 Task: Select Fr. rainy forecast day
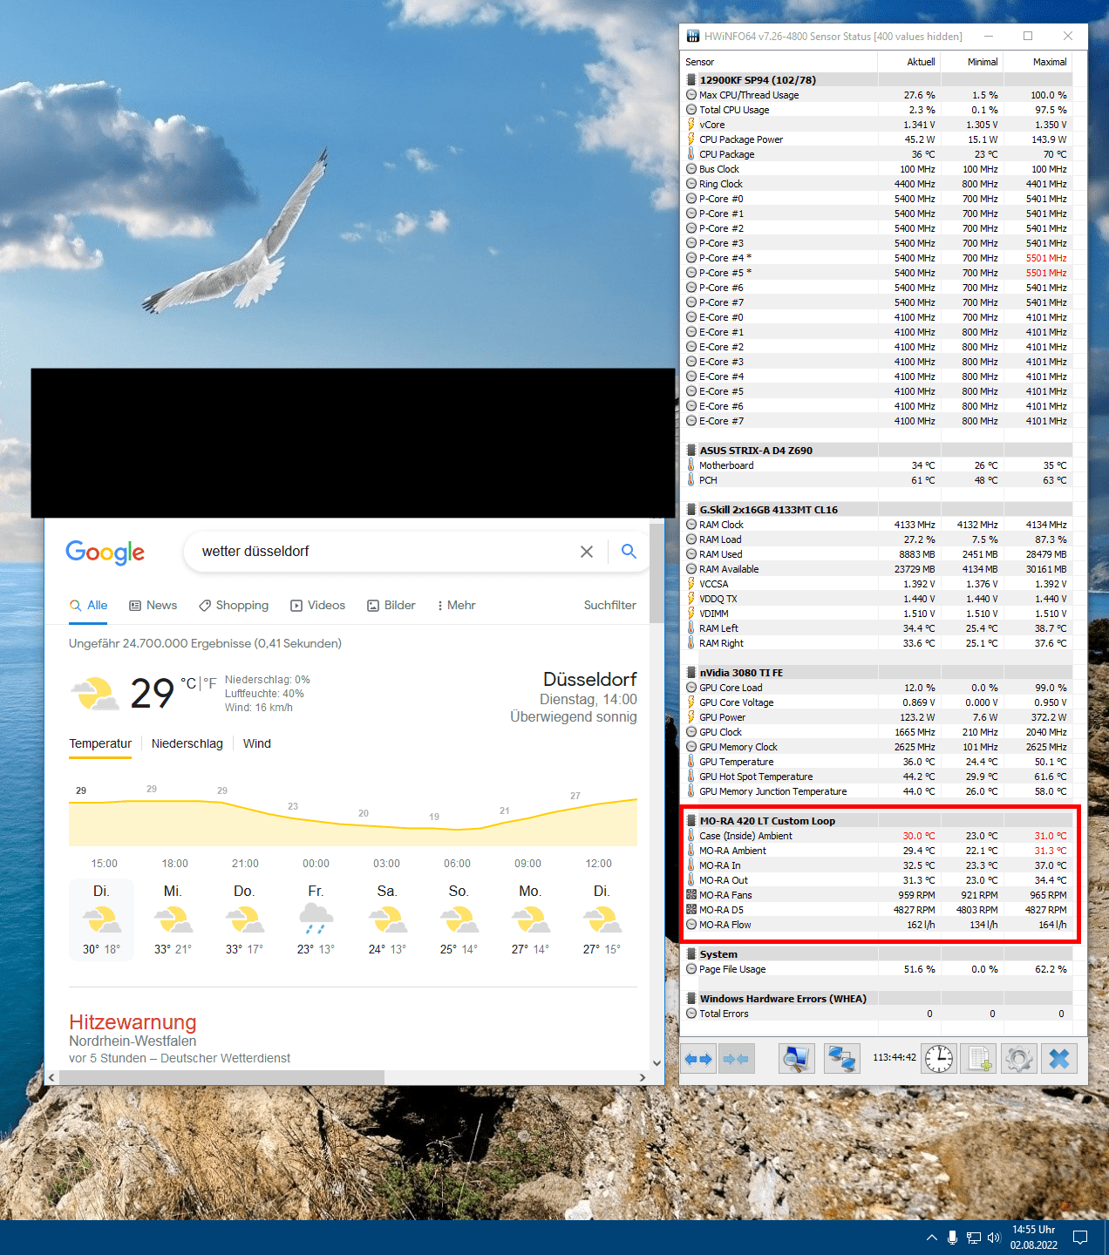(316, 919)
